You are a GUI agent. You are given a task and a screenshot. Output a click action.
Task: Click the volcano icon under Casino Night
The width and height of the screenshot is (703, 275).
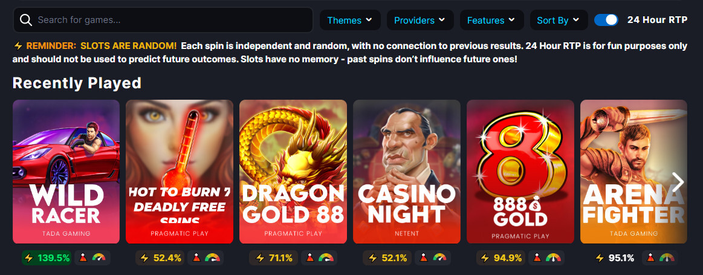[424, 258]
